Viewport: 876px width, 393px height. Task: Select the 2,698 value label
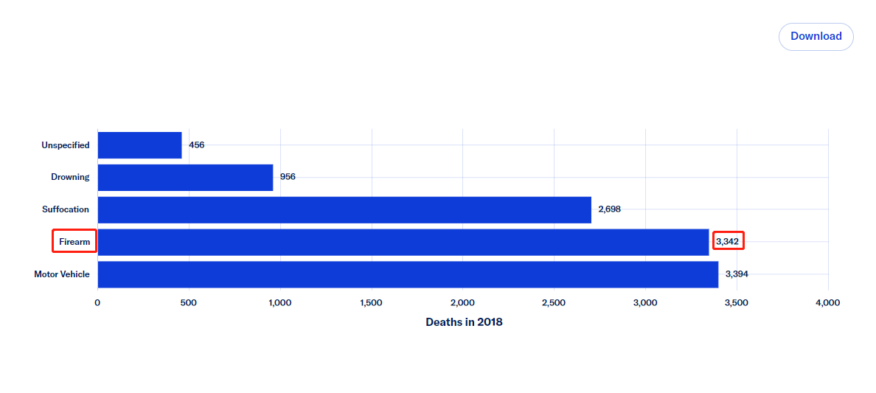point(609,209)
